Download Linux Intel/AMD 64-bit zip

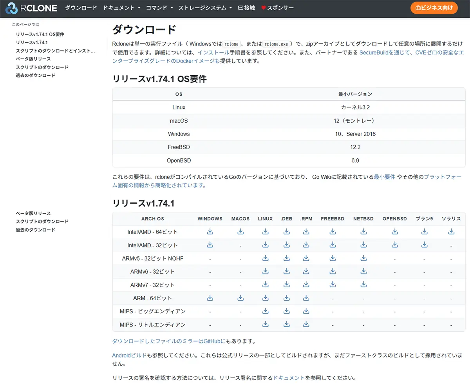[266, 232]
